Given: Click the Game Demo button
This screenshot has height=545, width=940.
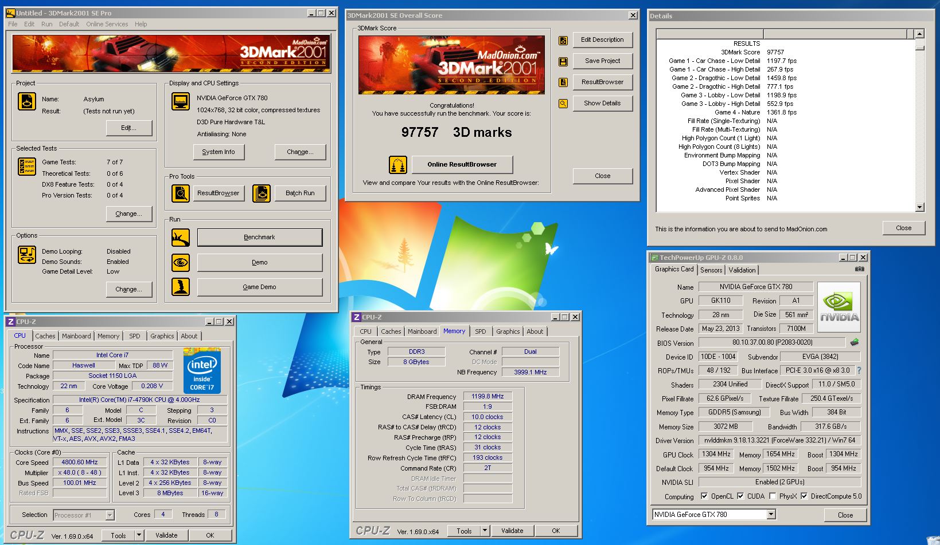Looking at the screenshot, I should pyautogui.click(x=260, y=287).
